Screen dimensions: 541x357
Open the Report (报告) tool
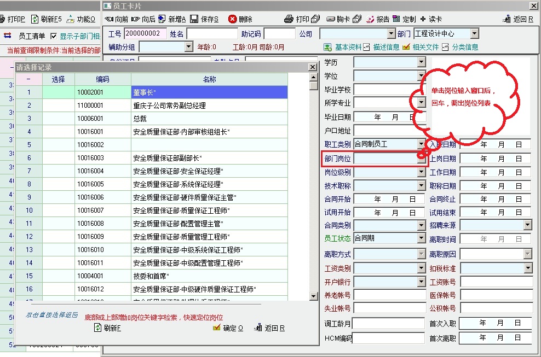click(x=371, y=19)
